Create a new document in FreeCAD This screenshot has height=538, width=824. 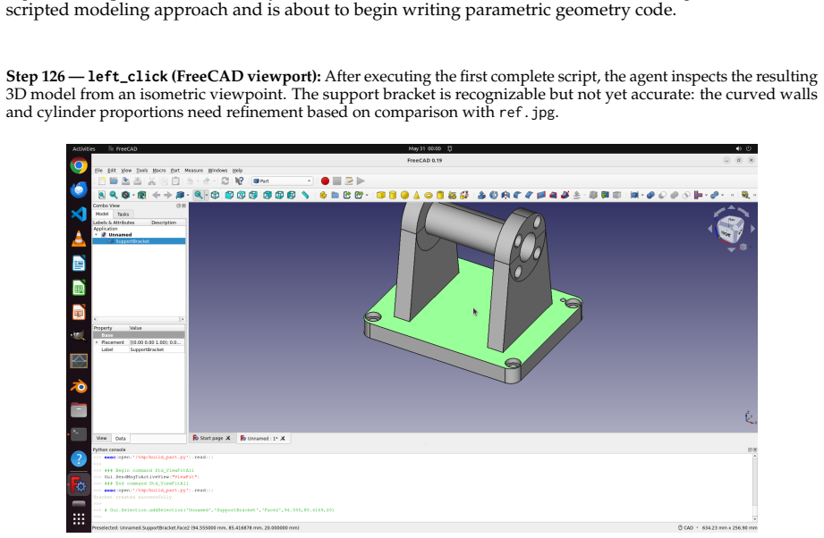click(x=102, y=181)
